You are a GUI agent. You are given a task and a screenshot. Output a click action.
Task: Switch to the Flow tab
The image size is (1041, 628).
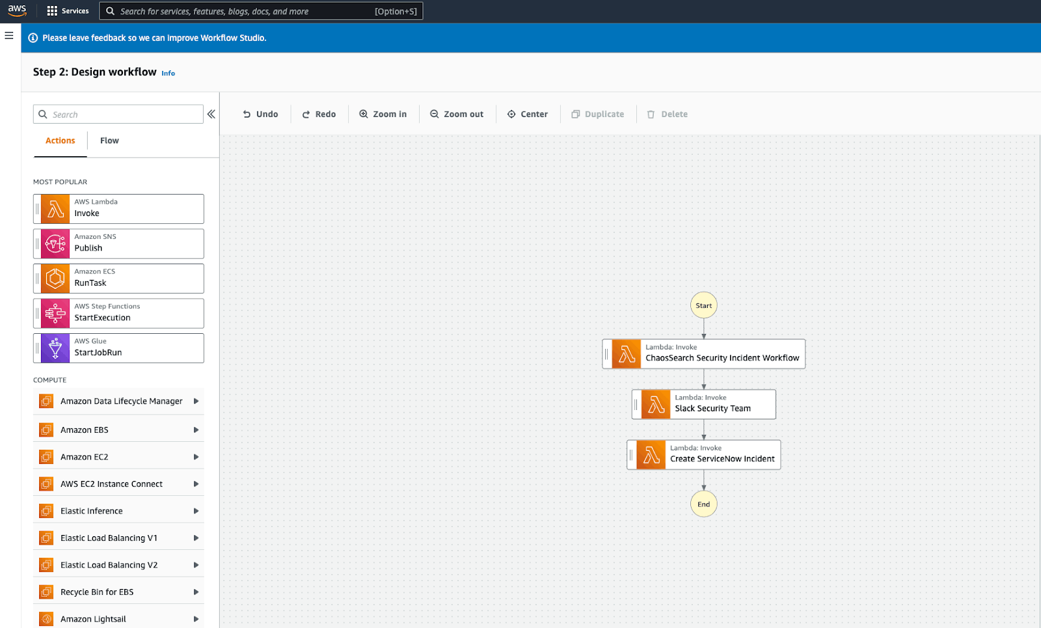point(109,140)
